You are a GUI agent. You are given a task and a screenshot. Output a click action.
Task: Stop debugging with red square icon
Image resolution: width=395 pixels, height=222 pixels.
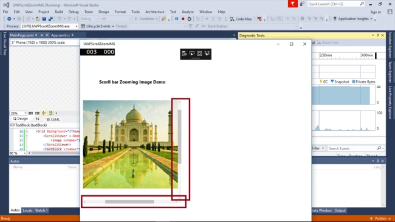[183, 19]
